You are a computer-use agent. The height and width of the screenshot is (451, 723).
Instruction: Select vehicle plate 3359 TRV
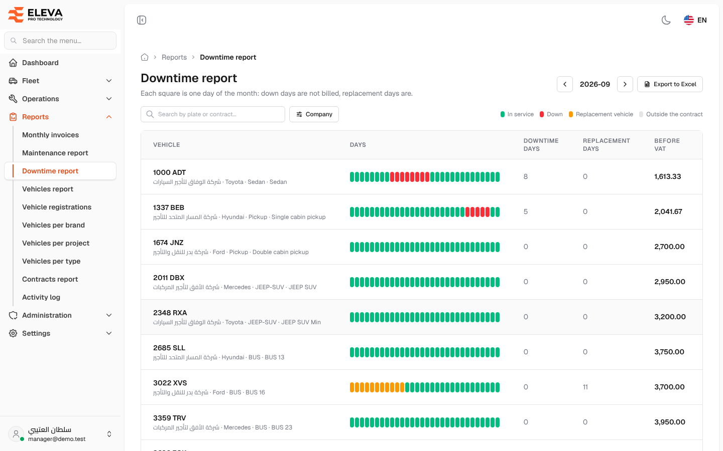point(170,418)
